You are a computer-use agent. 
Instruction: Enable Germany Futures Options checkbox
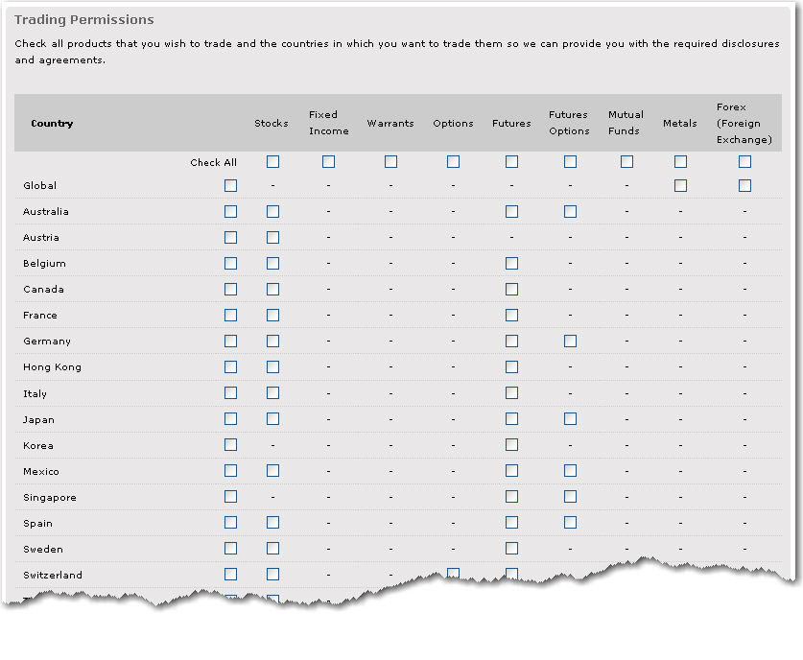pyautogui.click(x=570, y=341)
